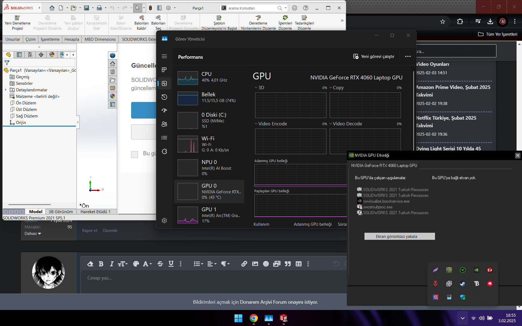This screenshot has height=326, width=522.
Task: Switch to the İşaretleme ribbon tab
Action: [x=50, y=39]
